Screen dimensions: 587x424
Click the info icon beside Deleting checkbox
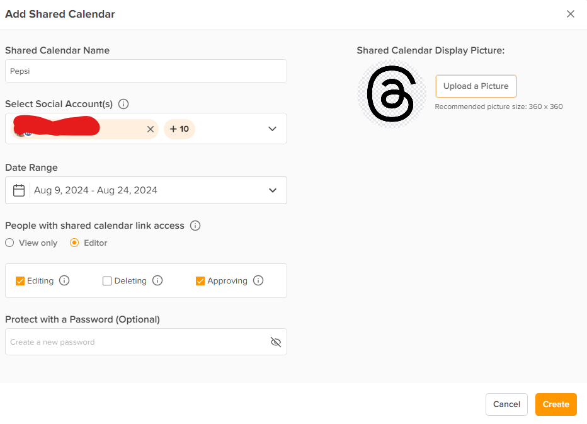point(157,280)
